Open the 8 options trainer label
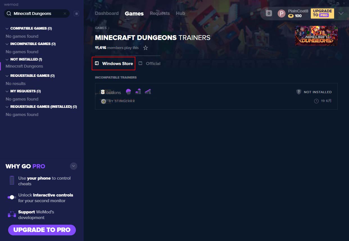Viewport: 349px width, 241px height. (x=111, y=92)
